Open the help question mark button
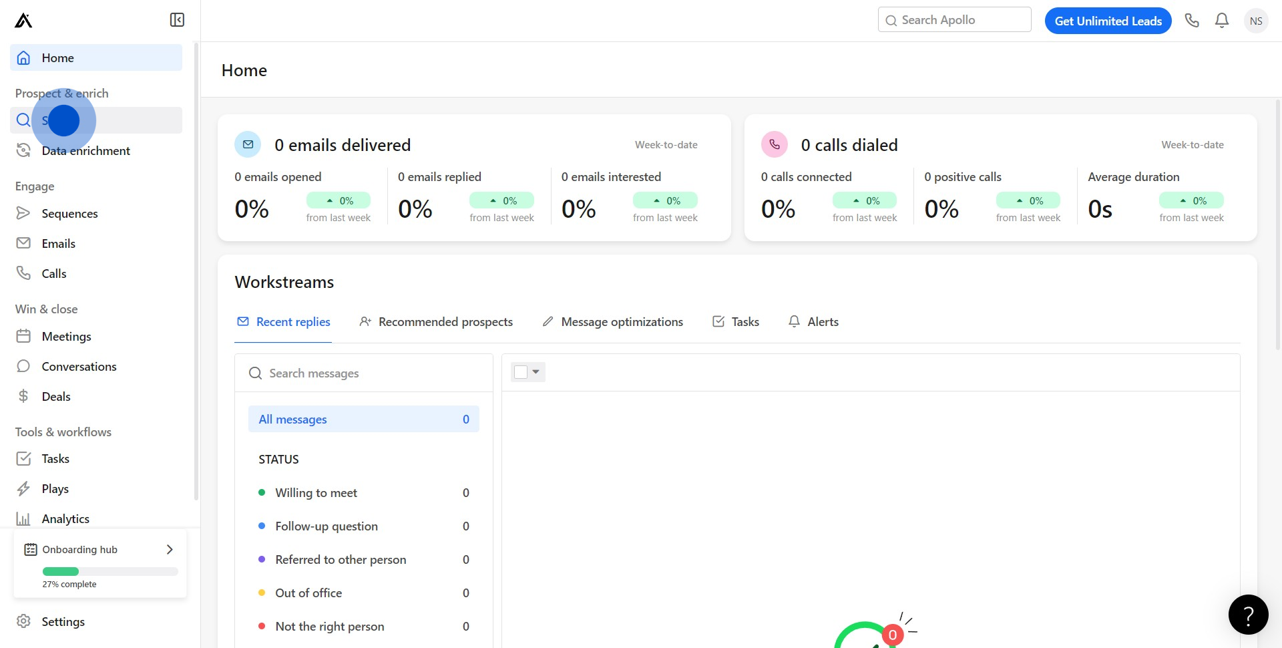The height and width of the screenshot is (648, 1282). tap(1248, 615)
